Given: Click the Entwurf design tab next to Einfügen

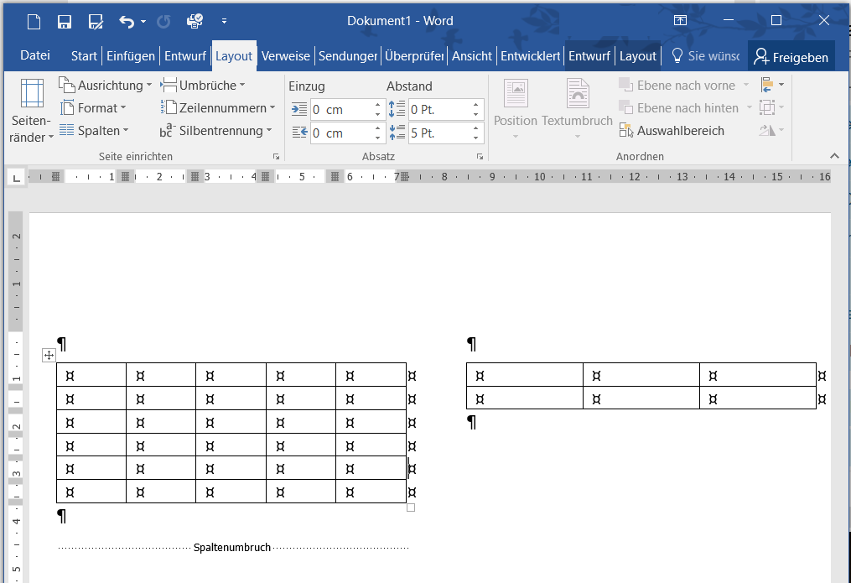Looking at the screenshot, I should point(185,56).
